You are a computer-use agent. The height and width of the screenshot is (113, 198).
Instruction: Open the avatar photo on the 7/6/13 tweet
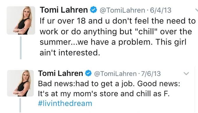click(x=20, y=83)
